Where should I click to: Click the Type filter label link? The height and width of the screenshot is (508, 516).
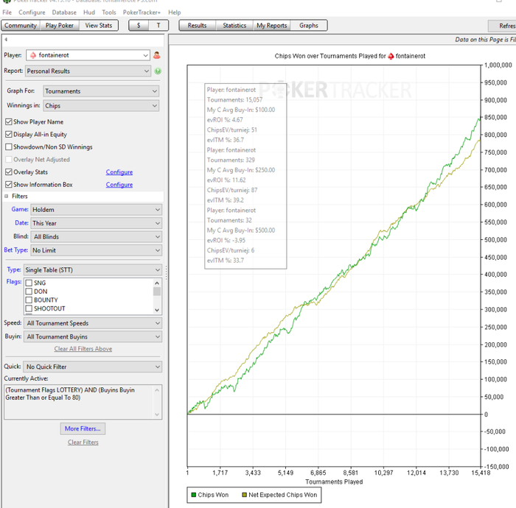click(x=14, y=269)
